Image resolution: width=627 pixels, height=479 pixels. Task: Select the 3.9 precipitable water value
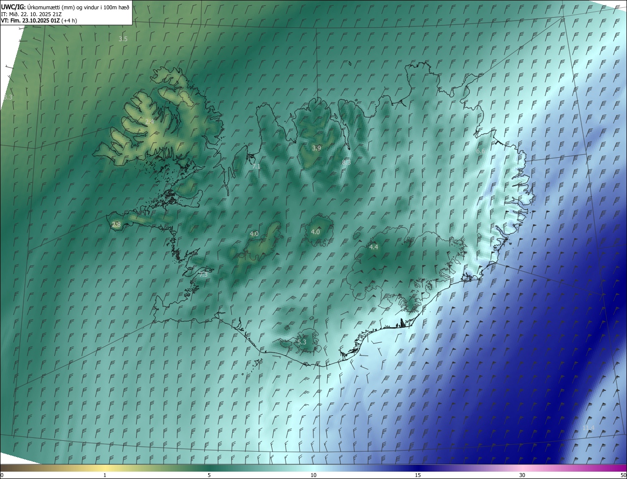click(x=316, y=148)
